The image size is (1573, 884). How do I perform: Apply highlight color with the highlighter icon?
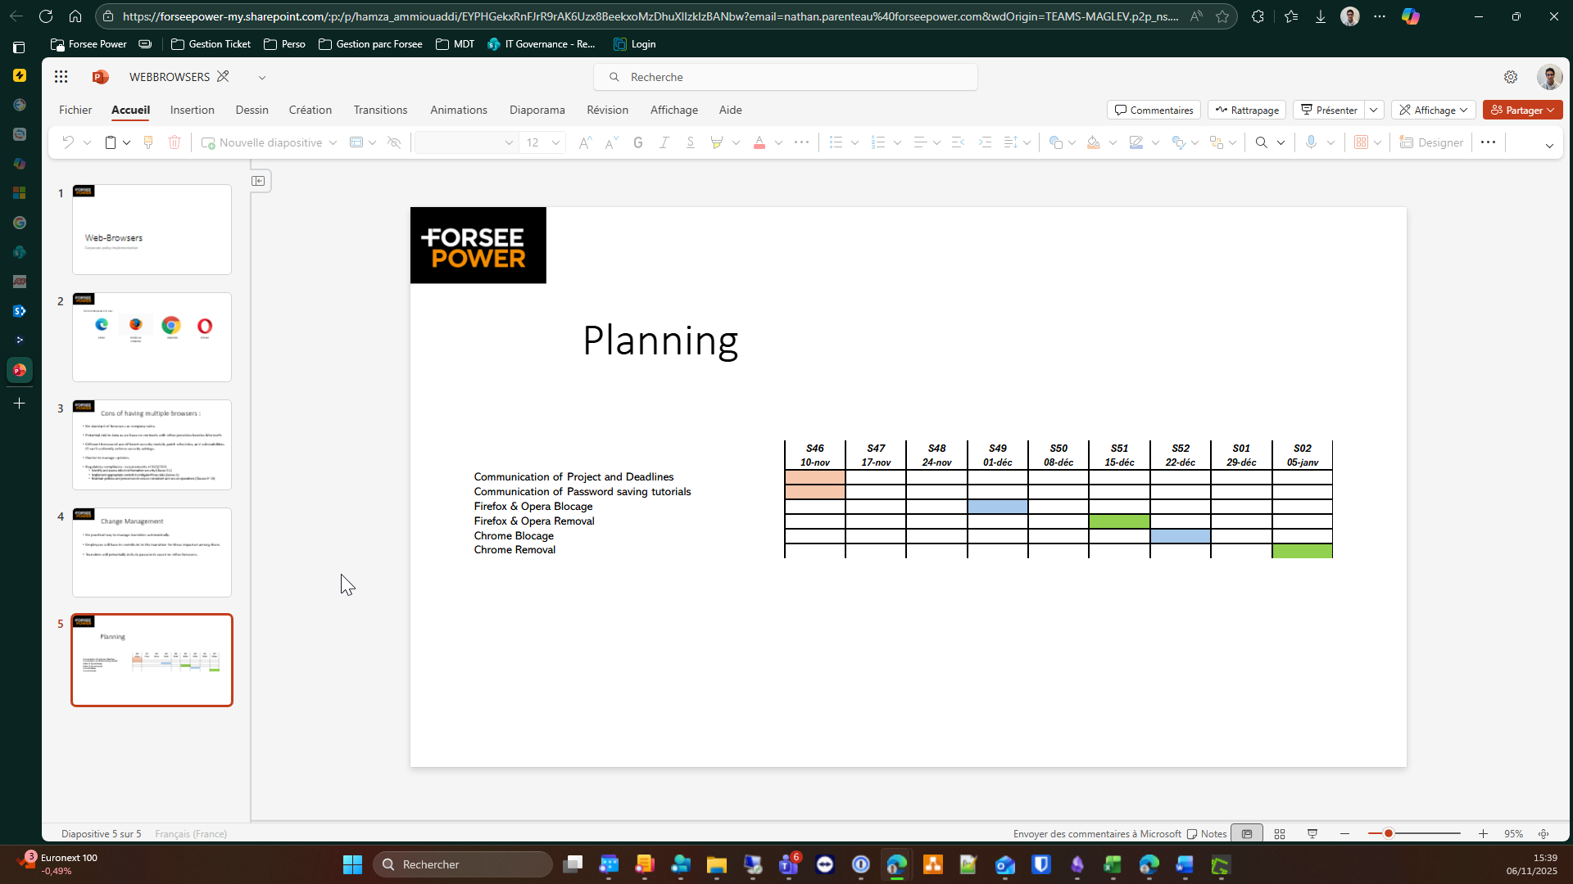point(719,142)
